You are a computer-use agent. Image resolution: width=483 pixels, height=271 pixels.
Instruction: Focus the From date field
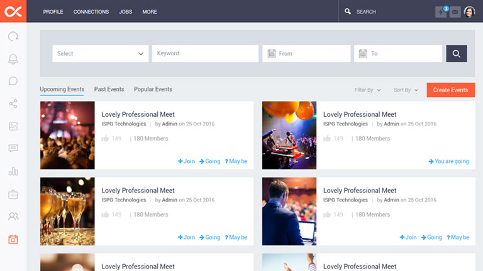(306, 54)
